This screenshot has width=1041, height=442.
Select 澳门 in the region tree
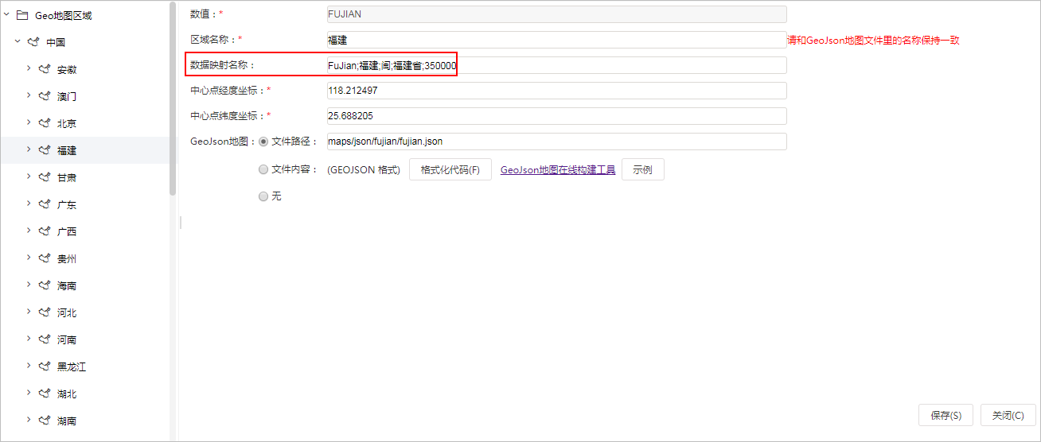pos(67,97)
